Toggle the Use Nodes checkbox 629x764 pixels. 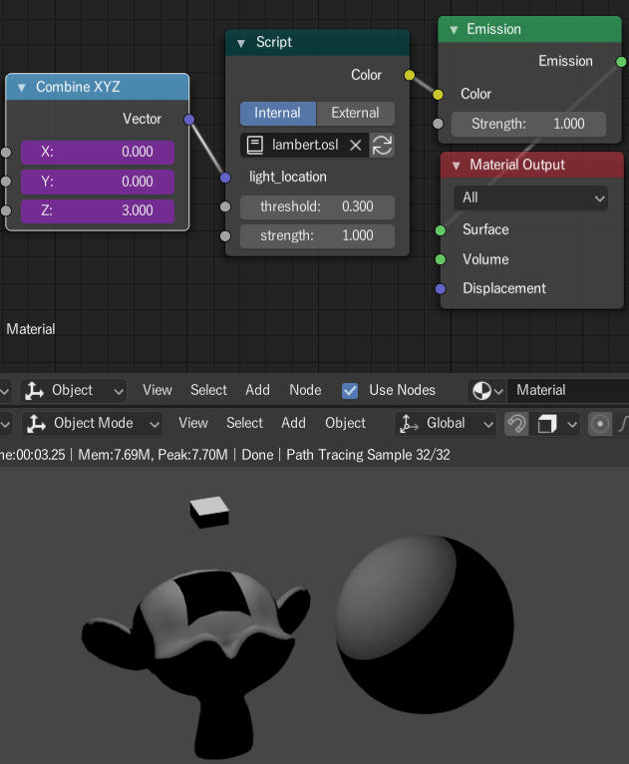(350, 391)
